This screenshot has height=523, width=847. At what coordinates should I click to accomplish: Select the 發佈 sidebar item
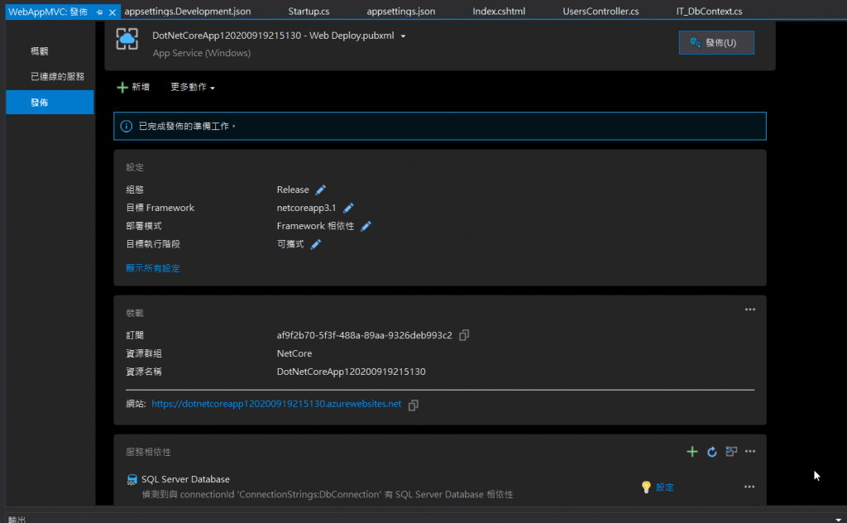50,102
